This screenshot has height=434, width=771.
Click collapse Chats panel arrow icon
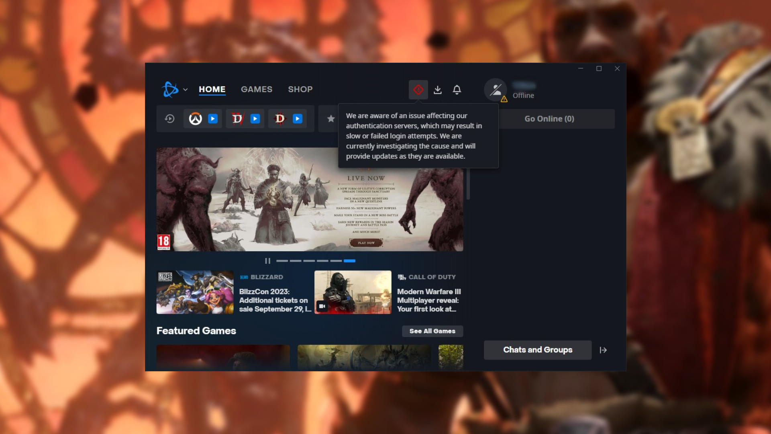coord(603,350)
